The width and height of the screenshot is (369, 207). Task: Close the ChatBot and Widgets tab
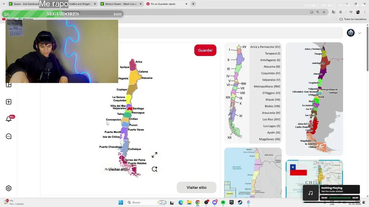pyautogui.click(x=95, y=4)
